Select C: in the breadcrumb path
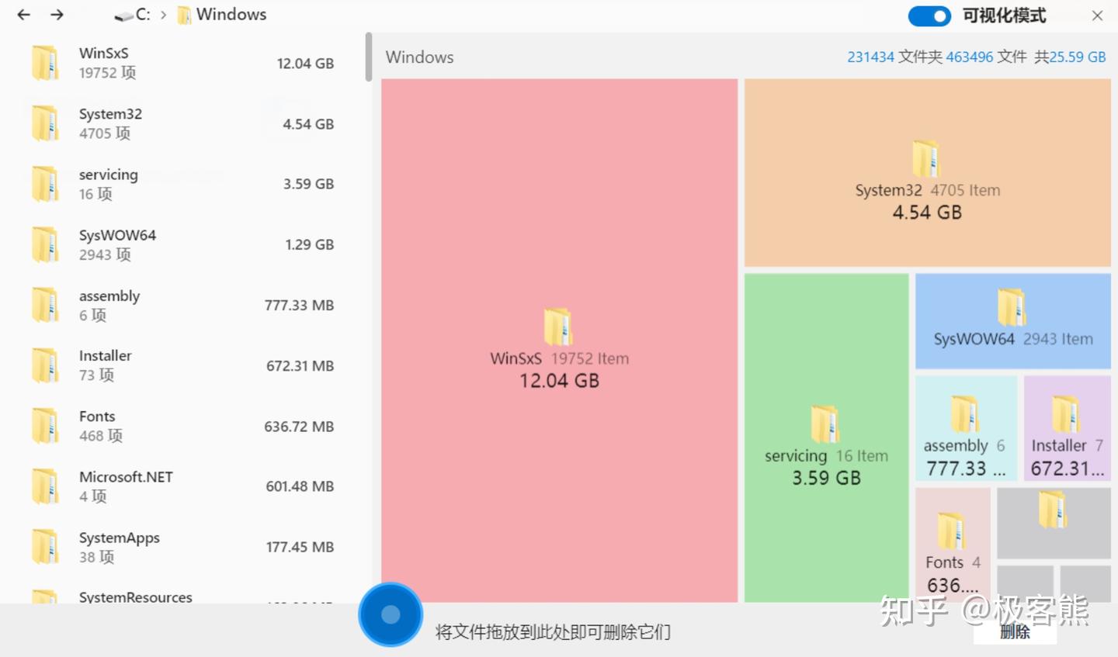 (x=143, y=15)
